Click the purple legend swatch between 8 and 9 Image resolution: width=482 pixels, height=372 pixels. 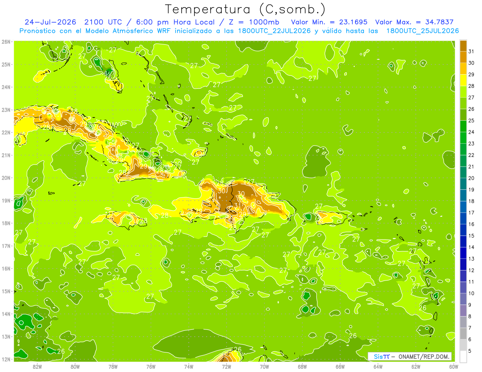coord(463,311)
